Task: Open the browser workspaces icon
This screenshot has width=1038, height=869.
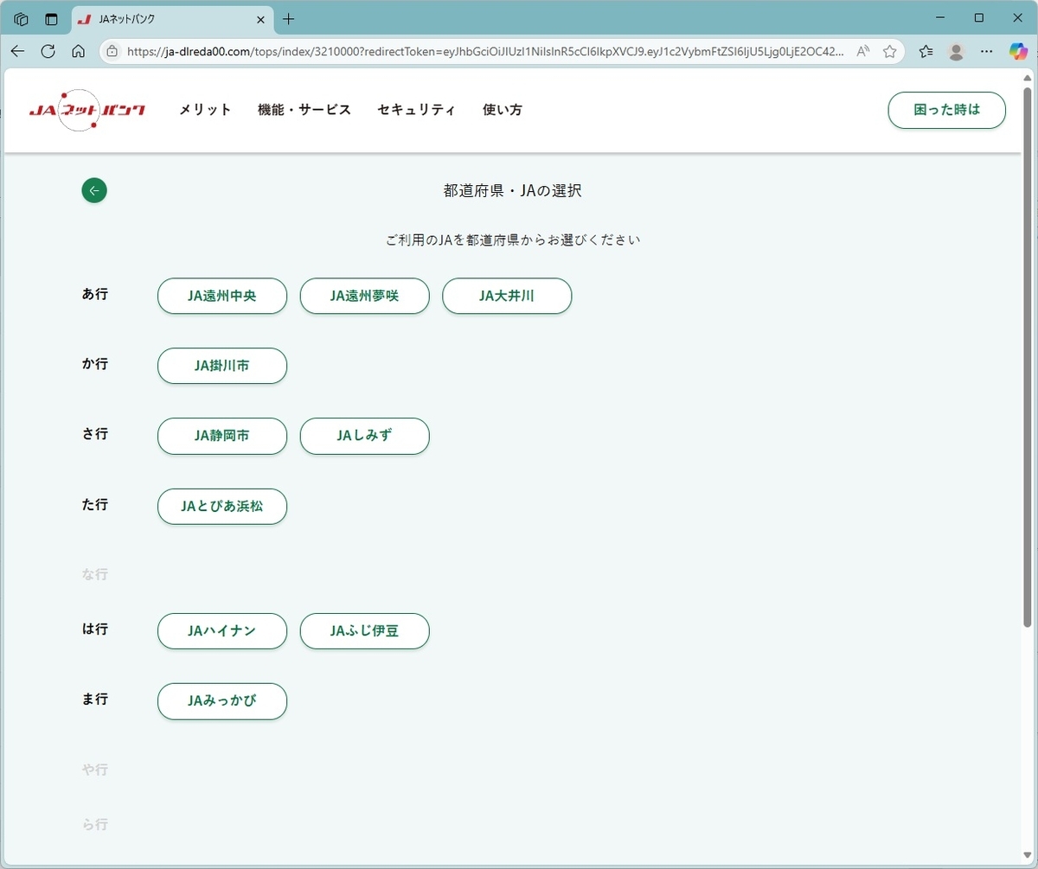Action: click(22, 19)
